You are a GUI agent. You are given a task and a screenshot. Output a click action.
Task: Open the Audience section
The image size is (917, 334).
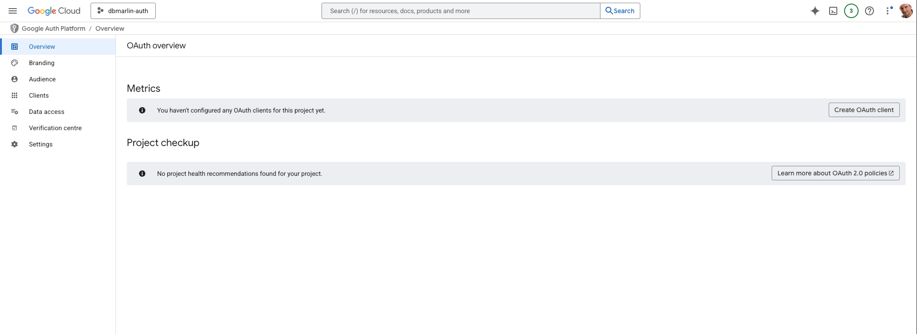tap(42, 79)
